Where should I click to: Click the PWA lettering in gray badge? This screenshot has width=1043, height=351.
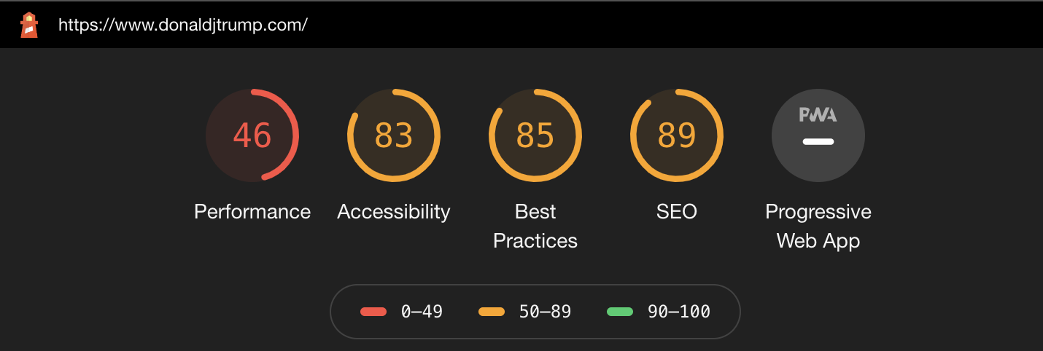[818, 114]
